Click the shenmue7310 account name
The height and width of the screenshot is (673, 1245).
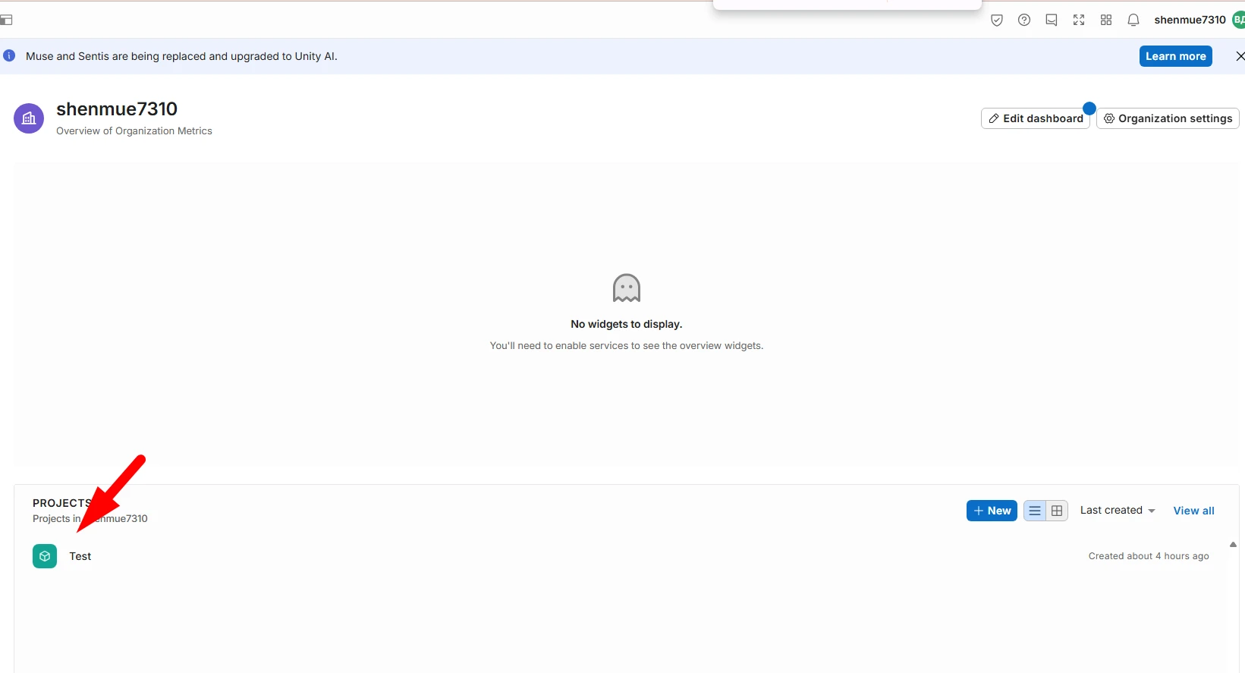(x=1190, y=20)
